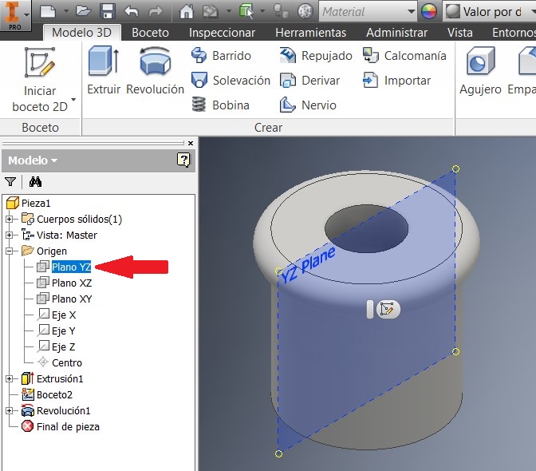Open the appearance color wheel icon
The image size is (536, 471).
pos(429,12)
